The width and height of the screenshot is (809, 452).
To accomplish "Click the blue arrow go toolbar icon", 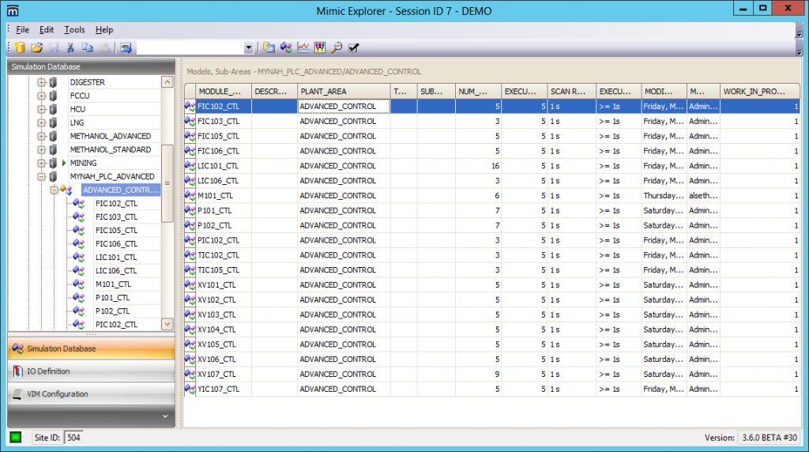I will click(126, 47).
